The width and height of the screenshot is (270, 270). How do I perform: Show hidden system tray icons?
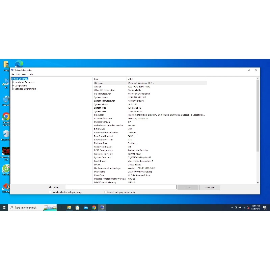coord(232,208)
